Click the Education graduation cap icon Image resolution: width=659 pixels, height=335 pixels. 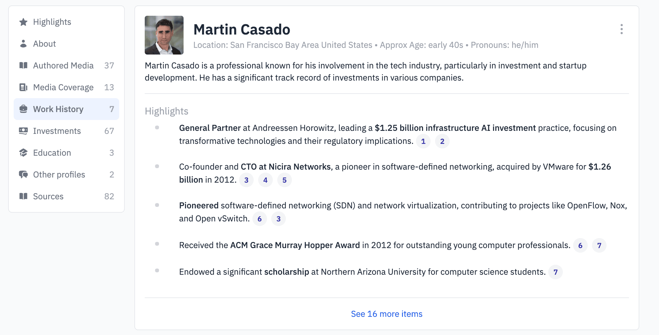(23, 153)
